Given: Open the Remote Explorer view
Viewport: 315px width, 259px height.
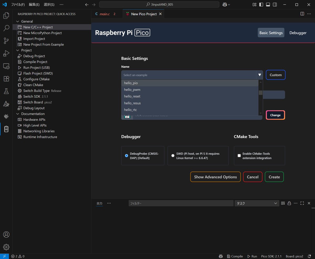Looking at the screenshot, I should (x=6, y=66).
